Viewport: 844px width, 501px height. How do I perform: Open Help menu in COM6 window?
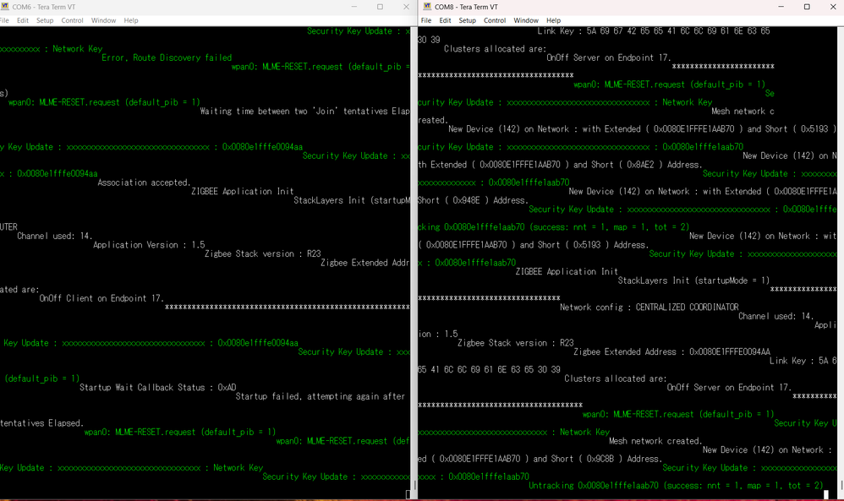131,20
